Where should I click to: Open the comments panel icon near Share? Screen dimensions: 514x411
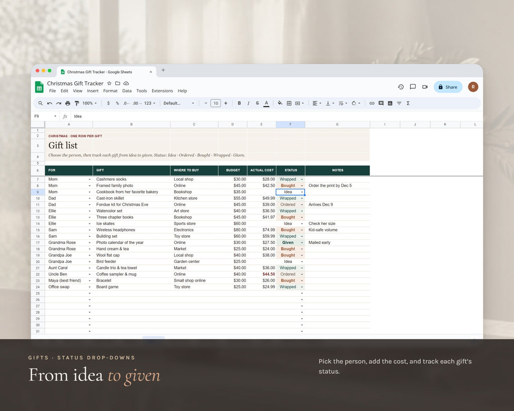[413, 87]
